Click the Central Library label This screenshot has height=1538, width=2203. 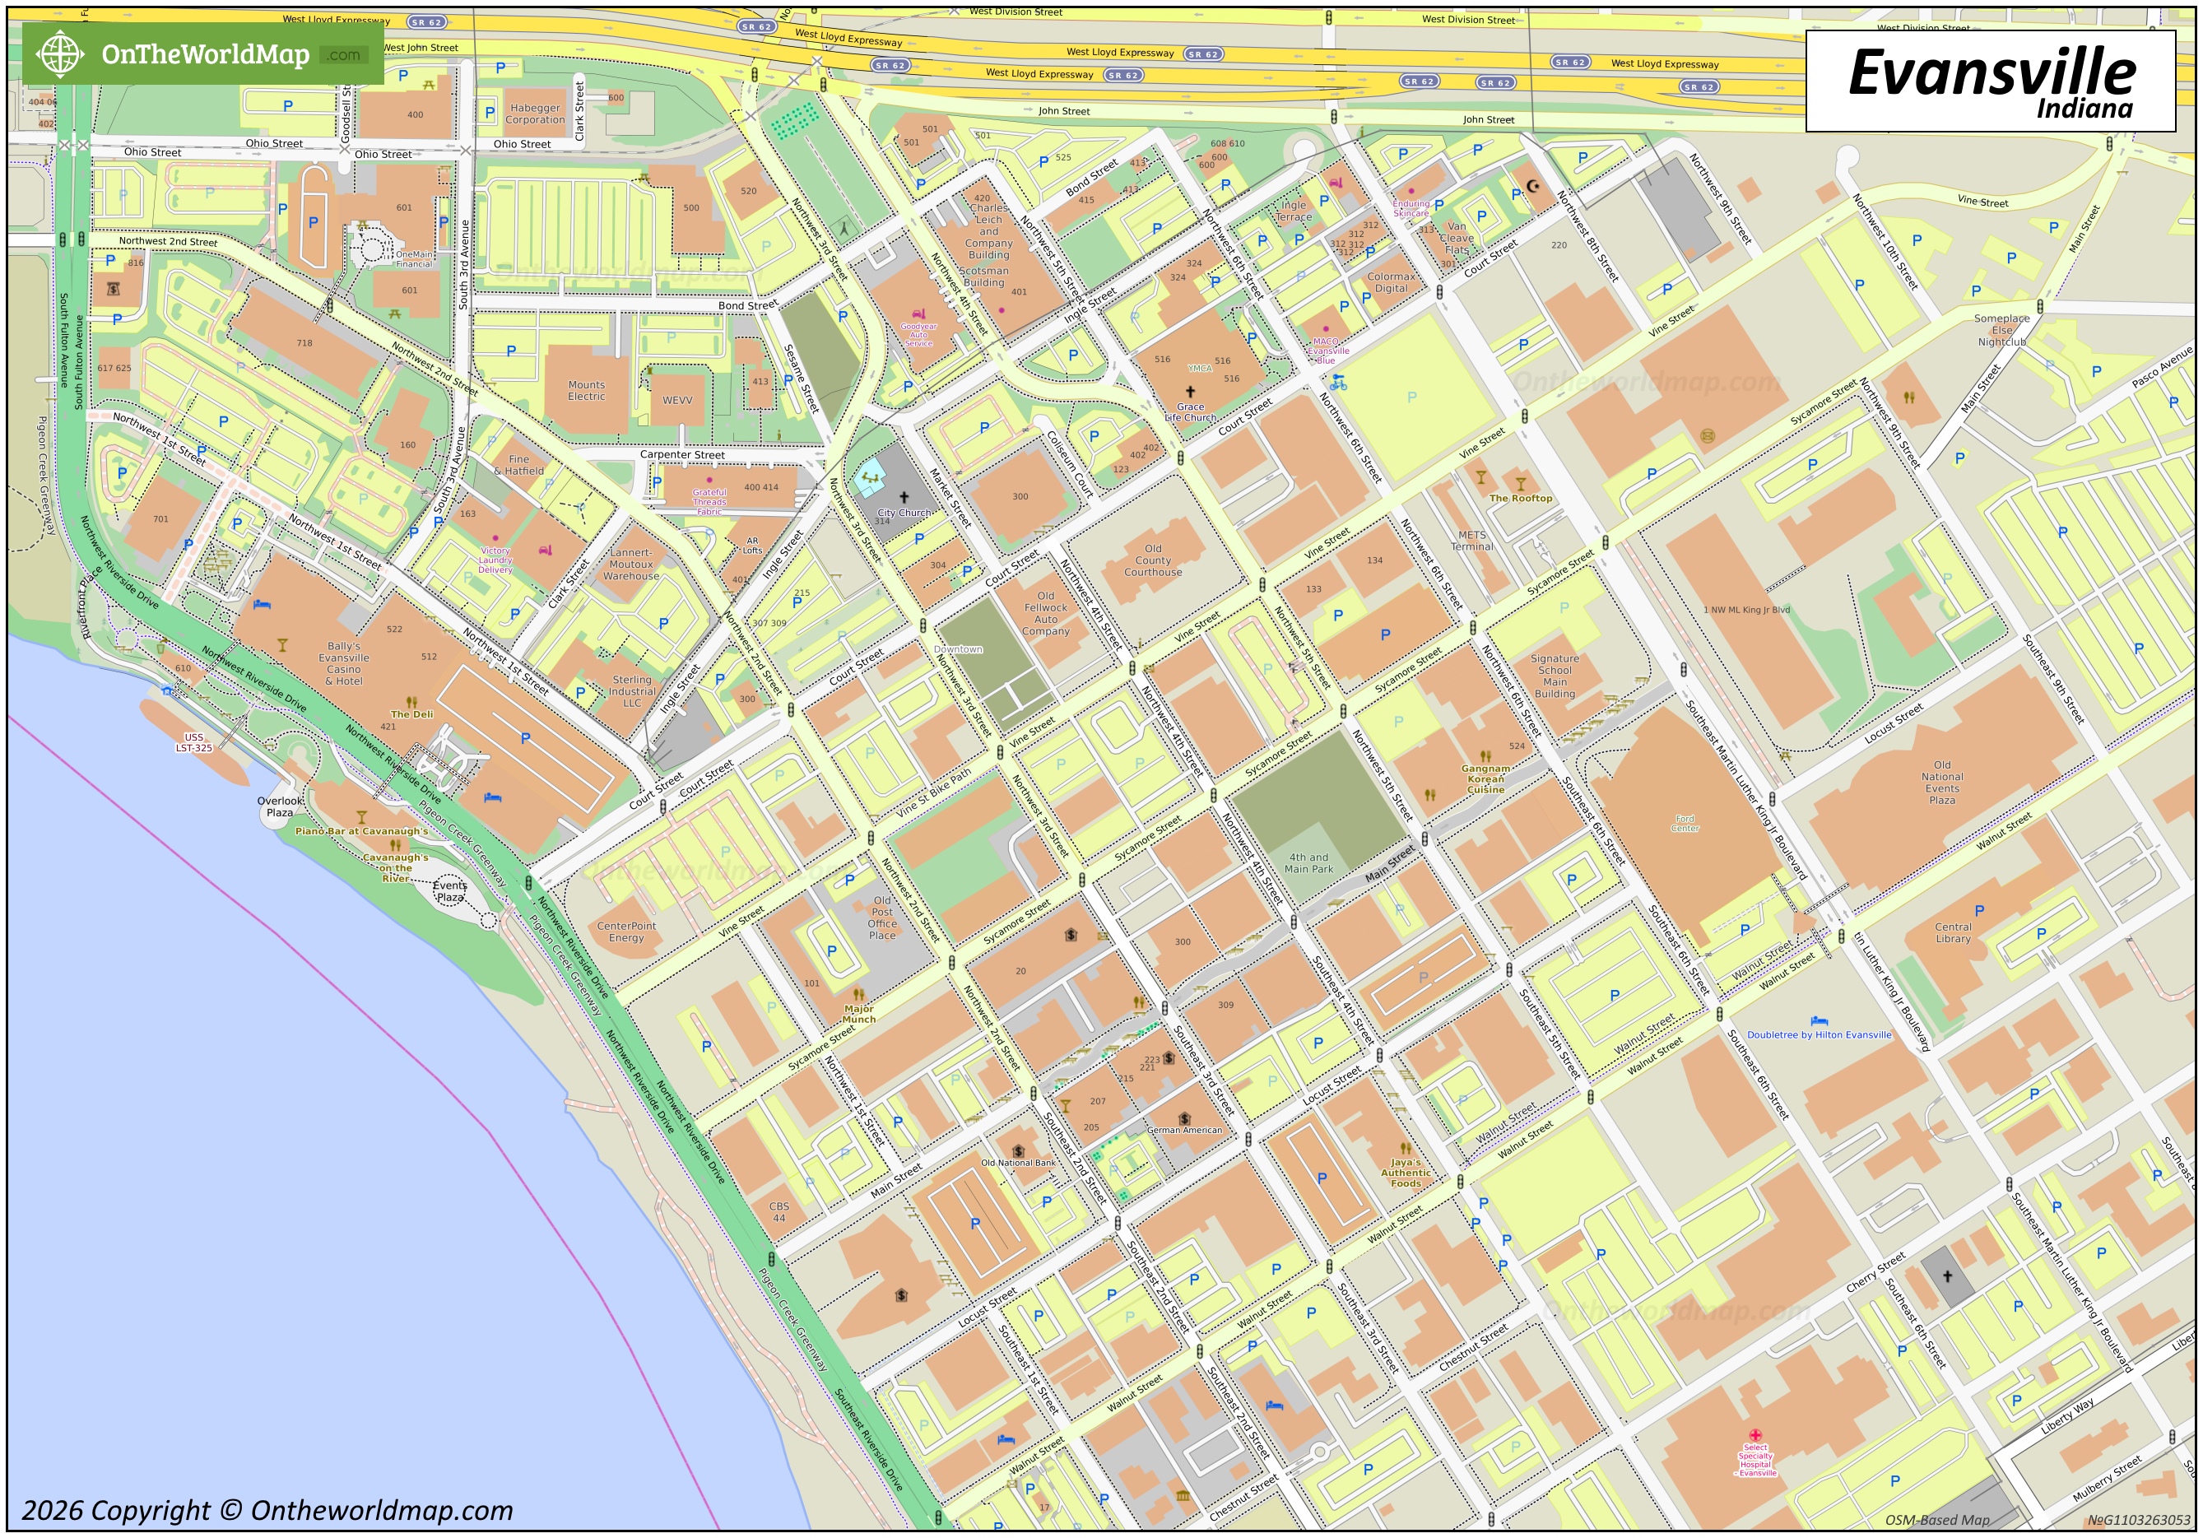[1953, 932]
